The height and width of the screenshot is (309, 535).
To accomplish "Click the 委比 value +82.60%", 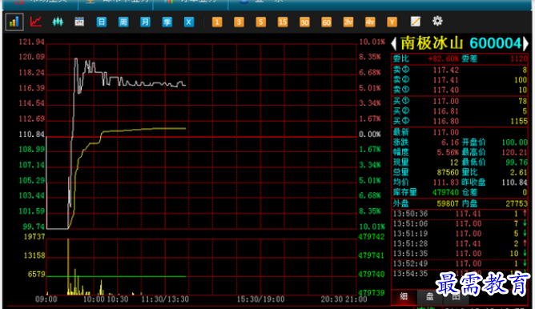I will coord(443,58).
